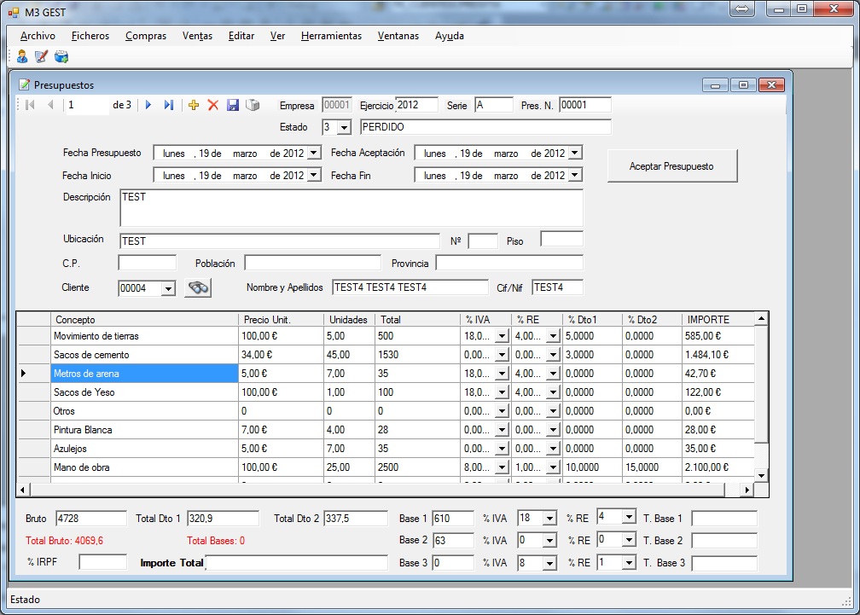Open Fecha Presupuesto date picker dropdown
860x615 pixels.
tap(314, 154)
